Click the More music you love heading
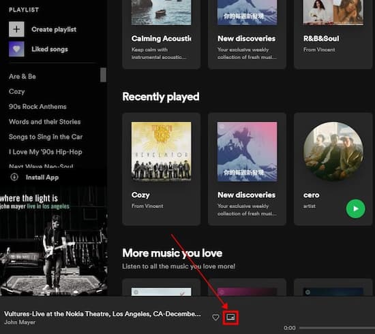 coord(172,253)
